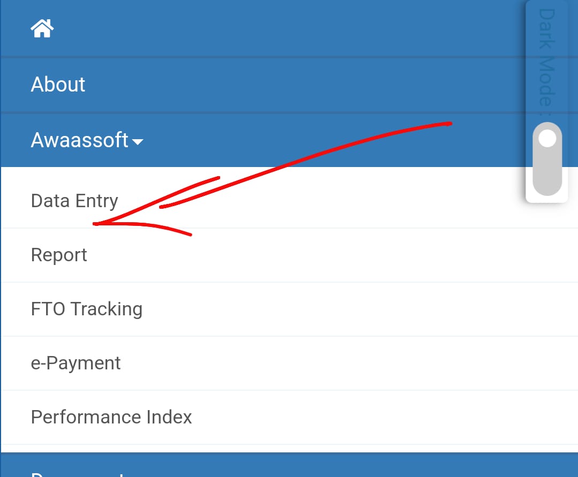Go to FTO Tracking
This screenshot has height=477, width=578.
click(x=87, y=309)
